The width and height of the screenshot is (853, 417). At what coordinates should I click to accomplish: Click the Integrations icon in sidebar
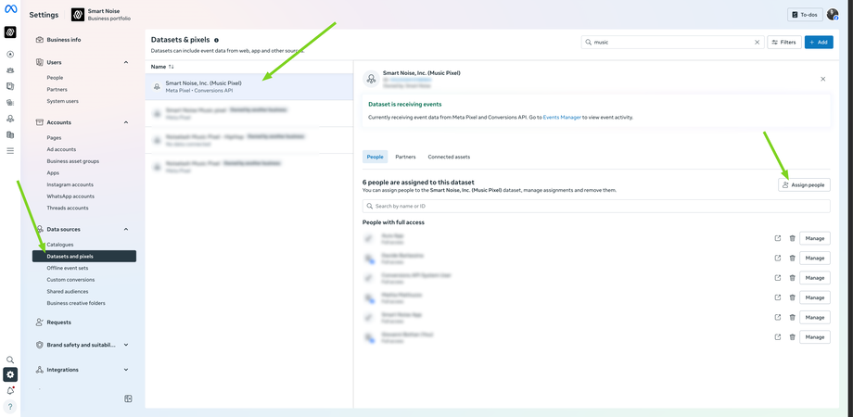(x=40, y=370)
